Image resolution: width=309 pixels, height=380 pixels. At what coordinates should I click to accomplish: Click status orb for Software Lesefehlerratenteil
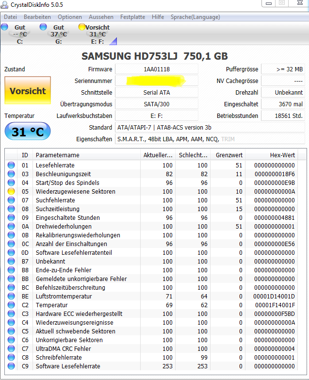tap(11, 252)
